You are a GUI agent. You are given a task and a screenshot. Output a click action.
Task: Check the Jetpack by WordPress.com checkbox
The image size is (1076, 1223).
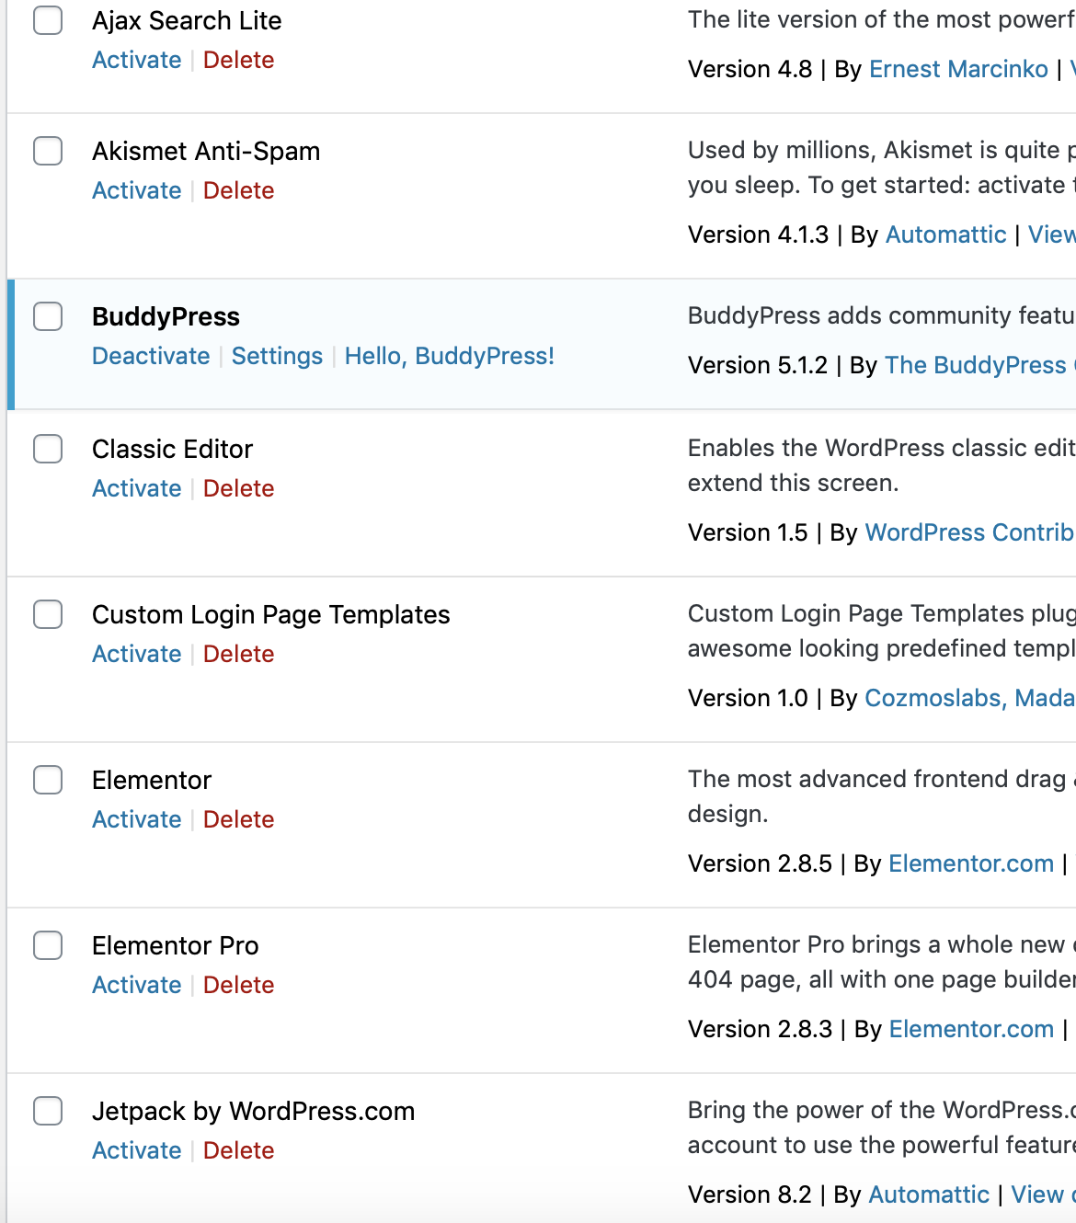[48, 1111]
